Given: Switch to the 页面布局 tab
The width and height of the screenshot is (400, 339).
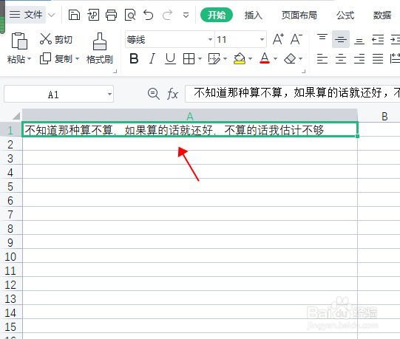Looking at the screenshot, I should click(x=299, y=16).
